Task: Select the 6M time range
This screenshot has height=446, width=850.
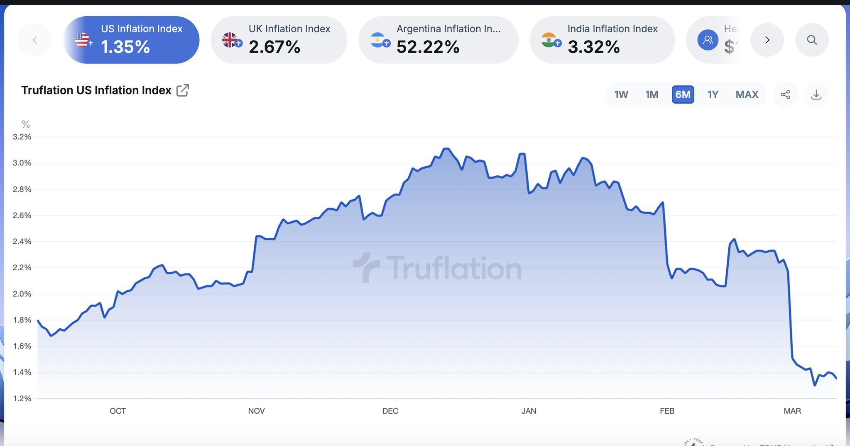Action: 683,95
